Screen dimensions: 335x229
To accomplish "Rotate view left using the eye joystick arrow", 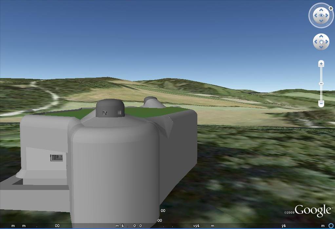I will [x=315, y=15].
